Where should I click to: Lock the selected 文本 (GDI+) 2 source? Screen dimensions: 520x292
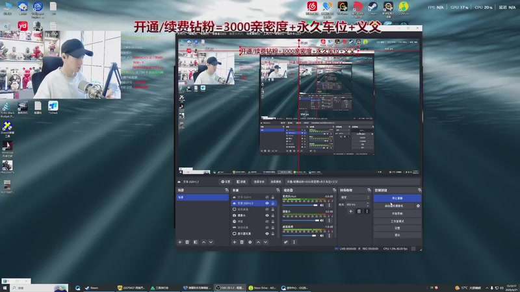click(x=273, y=203)
